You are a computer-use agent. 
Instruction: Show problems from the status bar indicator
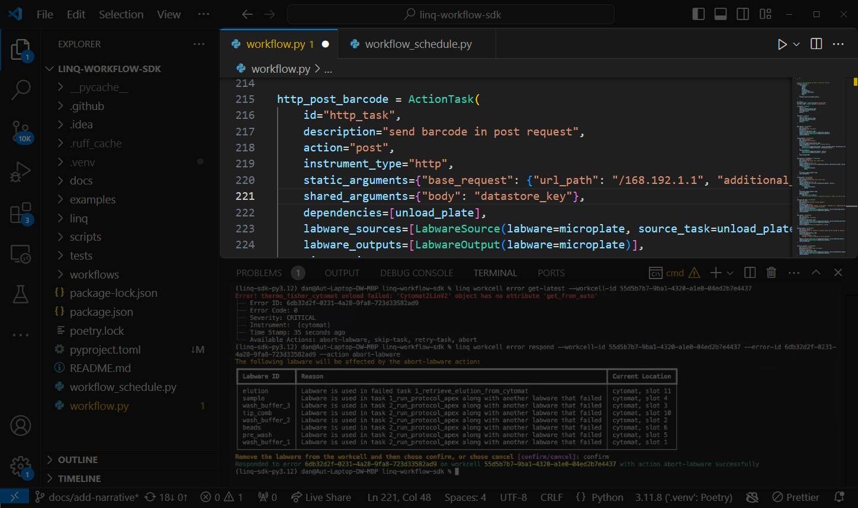pyautogui.click(x=221, y=497)
